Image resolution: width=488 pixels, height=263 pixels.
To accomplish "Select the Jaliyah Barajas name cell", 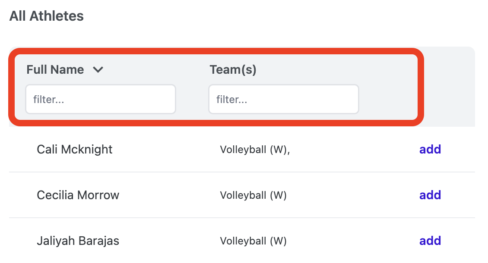I will click(x=78, y=241).
